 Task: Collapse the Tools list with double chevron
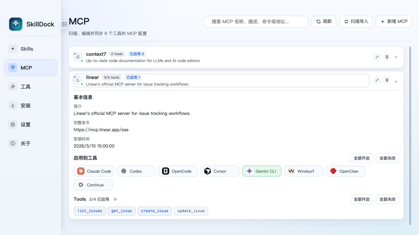click(115, 199)
